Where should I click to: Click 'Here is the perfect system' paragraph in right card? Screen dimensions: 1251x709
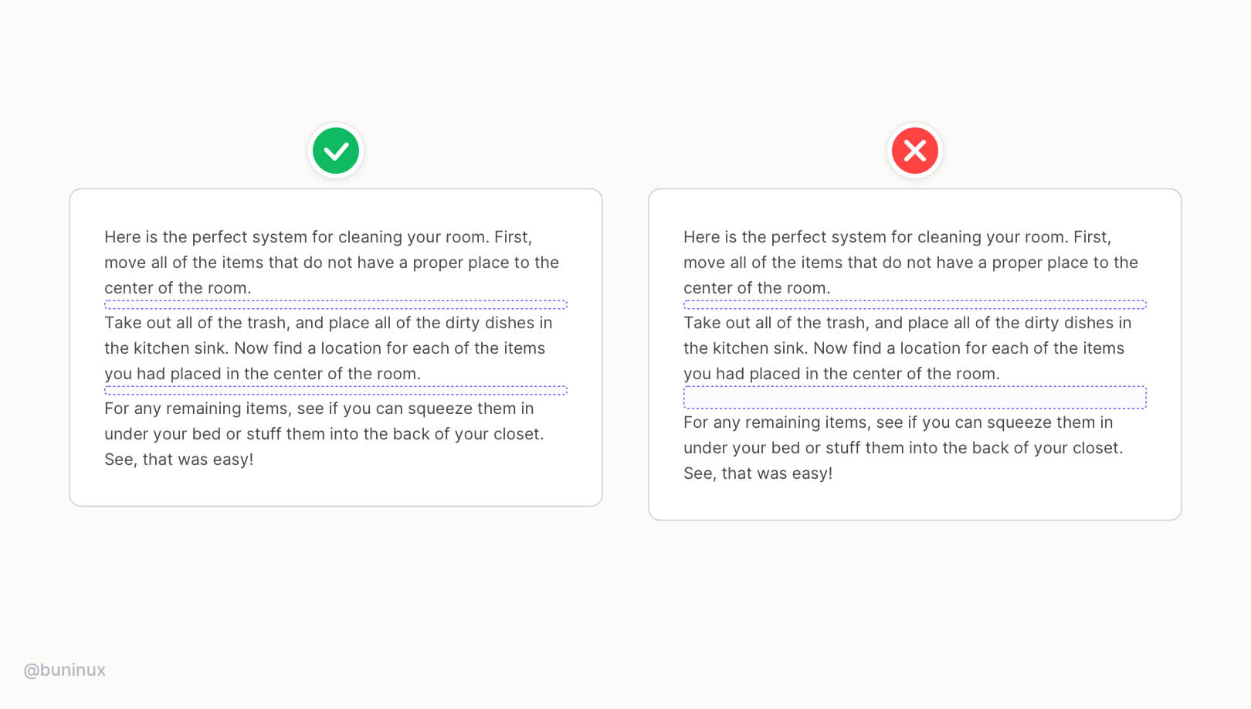click(911, 263)
